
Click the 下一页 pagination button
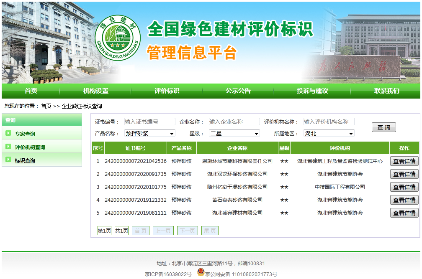[x=187, y=231]
